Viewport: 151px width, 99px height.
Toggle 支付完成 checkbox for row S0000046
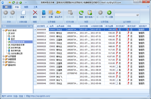coord(117,83)
